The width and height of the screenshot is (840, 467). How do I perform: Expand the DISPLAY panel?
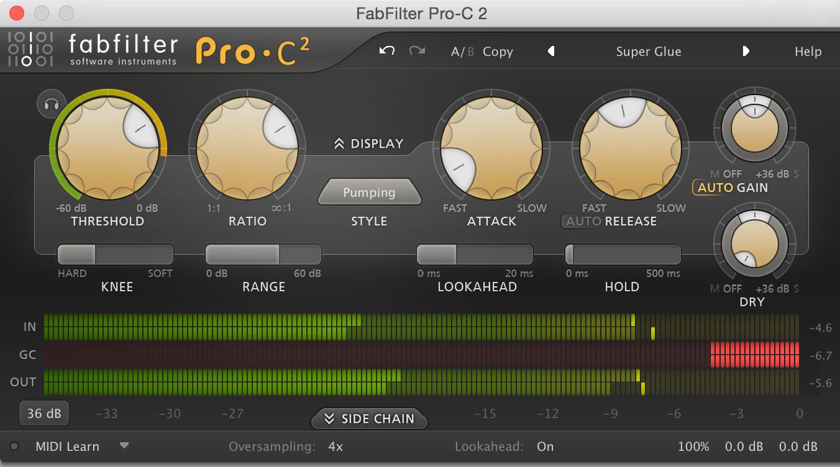[370, 143]
